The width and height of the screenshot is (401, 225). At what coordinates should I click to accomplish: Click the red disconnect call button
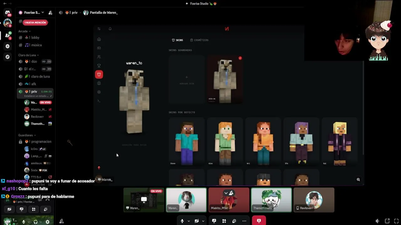259,221
